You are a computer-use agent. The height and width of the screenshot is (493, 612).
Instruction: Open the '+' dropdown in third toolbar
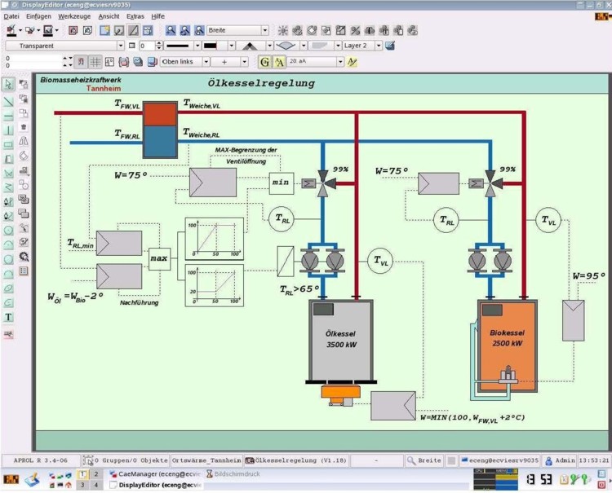244,62
